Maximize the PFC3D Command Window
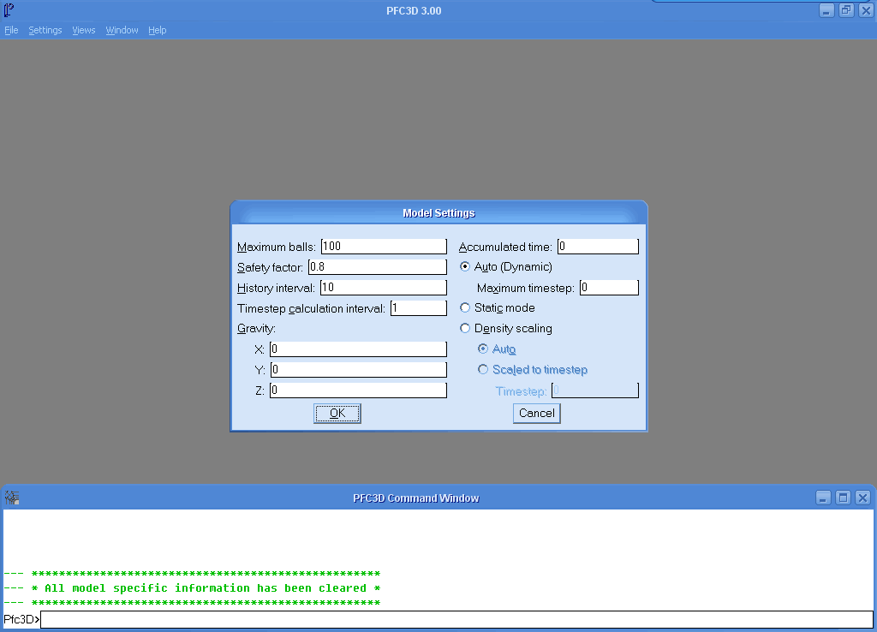The width and height of the screenshot is (877, 632). 844,498
